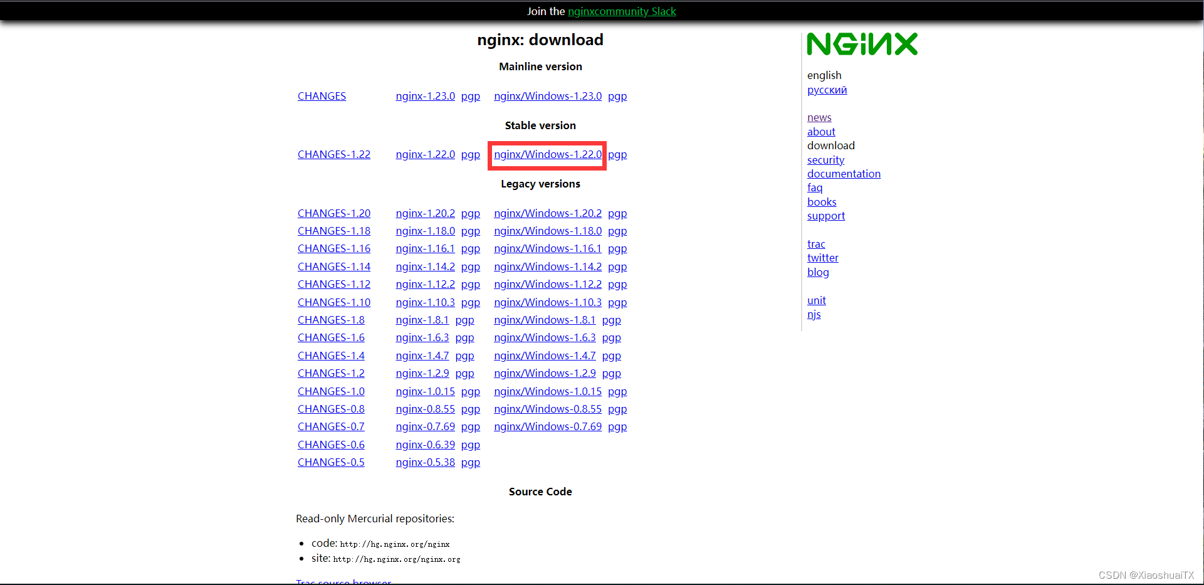
Task: Open the njs link
Action: [x=814, y=314]
